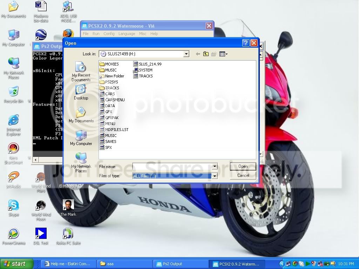Expand the File name dropdown arrow
359x269 pixels.
click(215, 166)
